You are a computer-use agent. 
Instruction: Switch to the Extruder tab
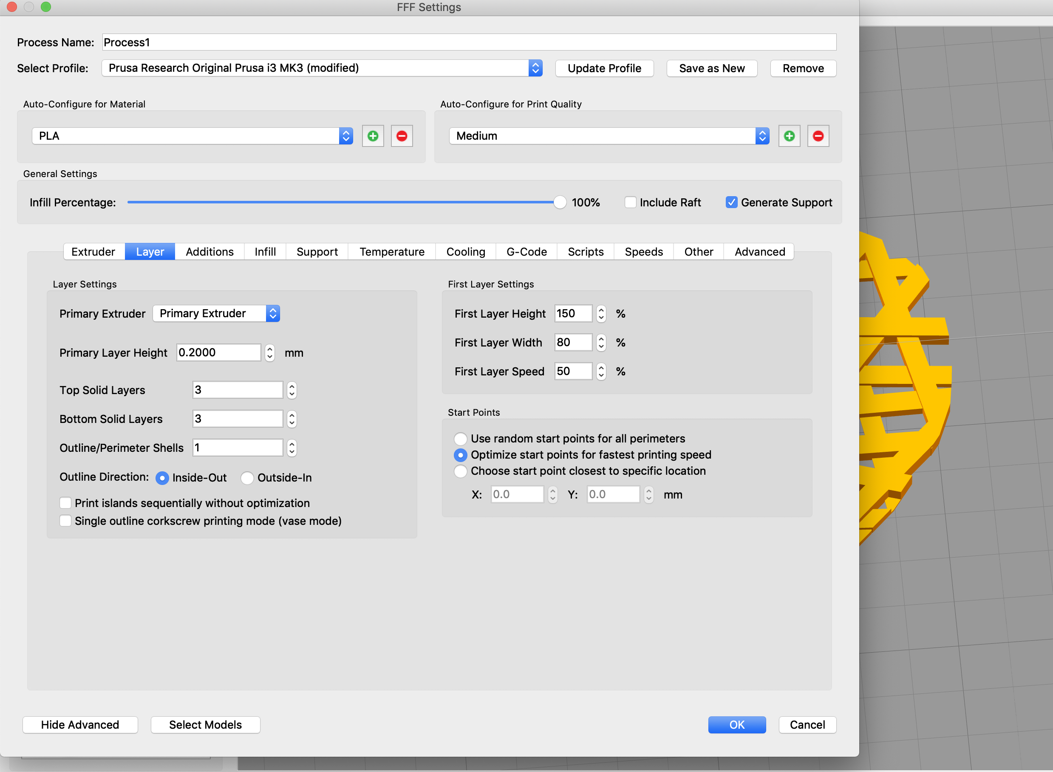(93, 252)
